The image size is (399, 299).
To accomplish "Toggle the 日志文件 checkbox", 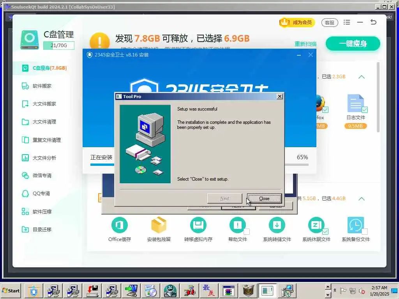I will point(365,109).
